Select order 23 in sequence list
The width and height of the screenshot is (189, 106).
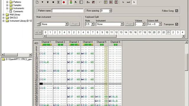(168, 32)
